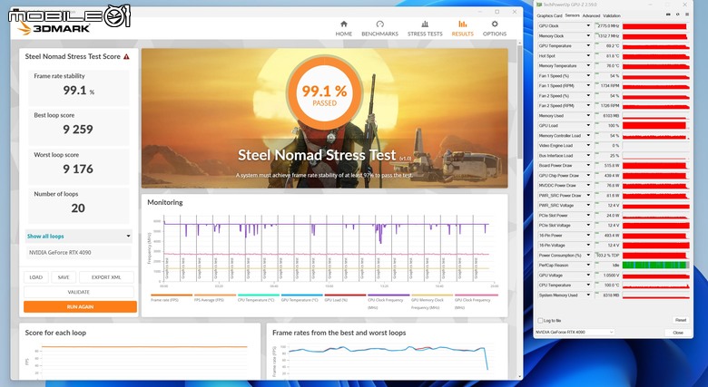Toggle GPU Clock Frequency legend in Monitoring

coord(475,301)
